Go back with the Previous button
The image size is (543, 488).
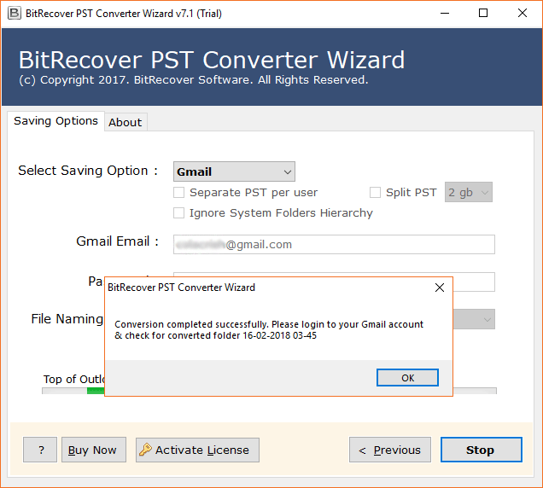coord(390,450)
